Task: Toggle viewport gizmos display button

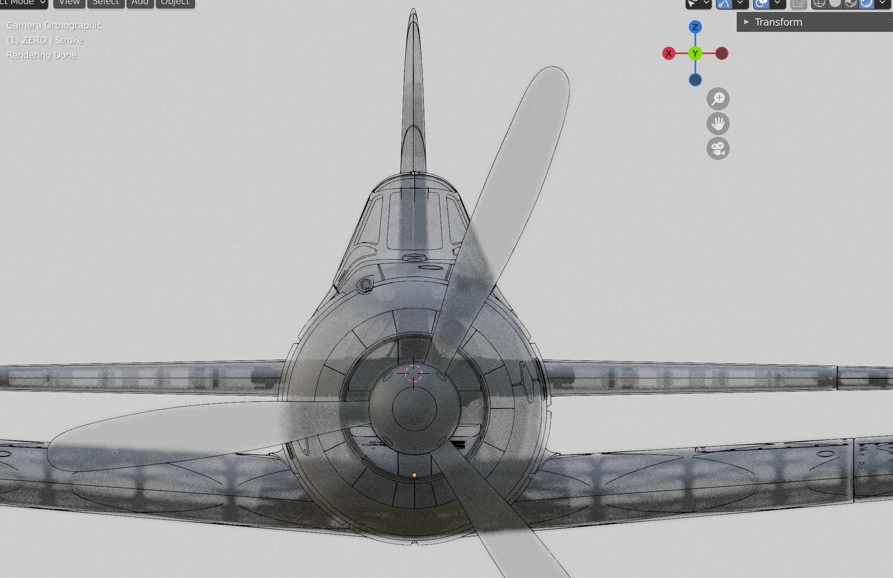Action: pos(724,3)
